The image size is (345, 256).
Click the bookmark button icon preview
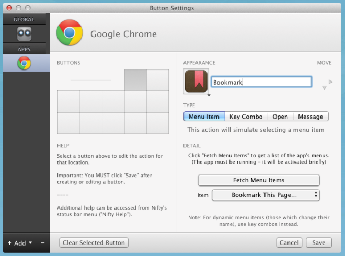(196, 81)
